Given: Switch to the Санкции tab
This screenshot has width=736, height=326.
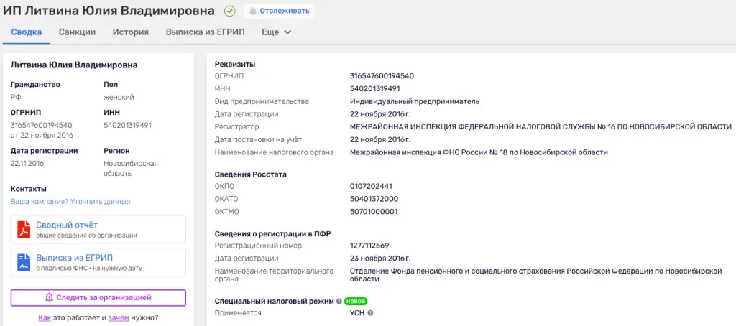Looking at the screenshot, I should pos(77,32).
